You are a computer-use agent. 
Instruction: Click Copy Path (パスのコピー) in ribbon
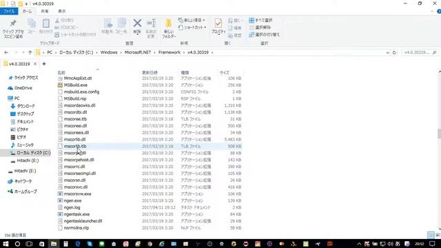(x=67, y=28)
